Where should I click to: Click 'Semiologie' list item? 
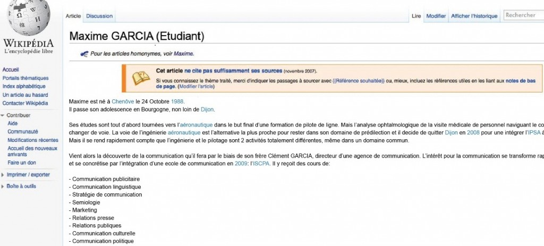coord(85,202)
